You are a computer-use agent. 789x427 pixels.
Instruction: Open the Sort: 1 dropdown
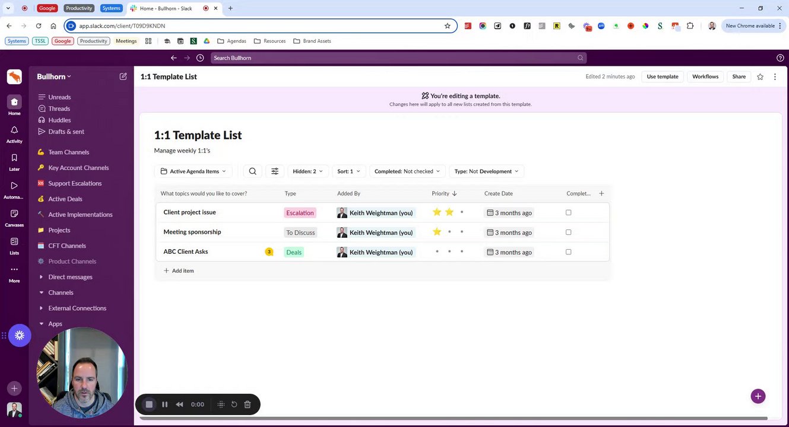348,171
